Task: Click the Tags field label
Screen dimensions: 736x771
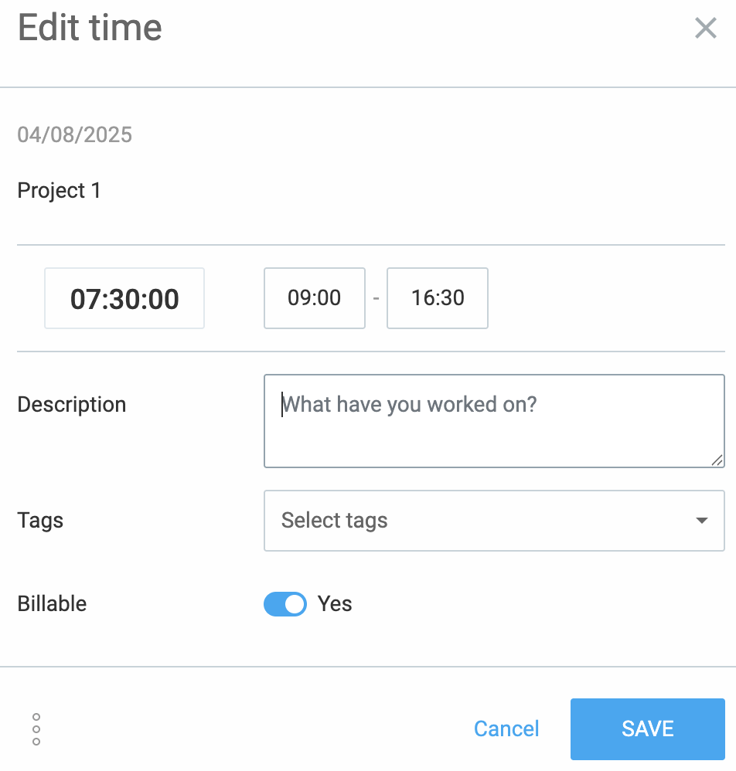Action: (40, 521)
